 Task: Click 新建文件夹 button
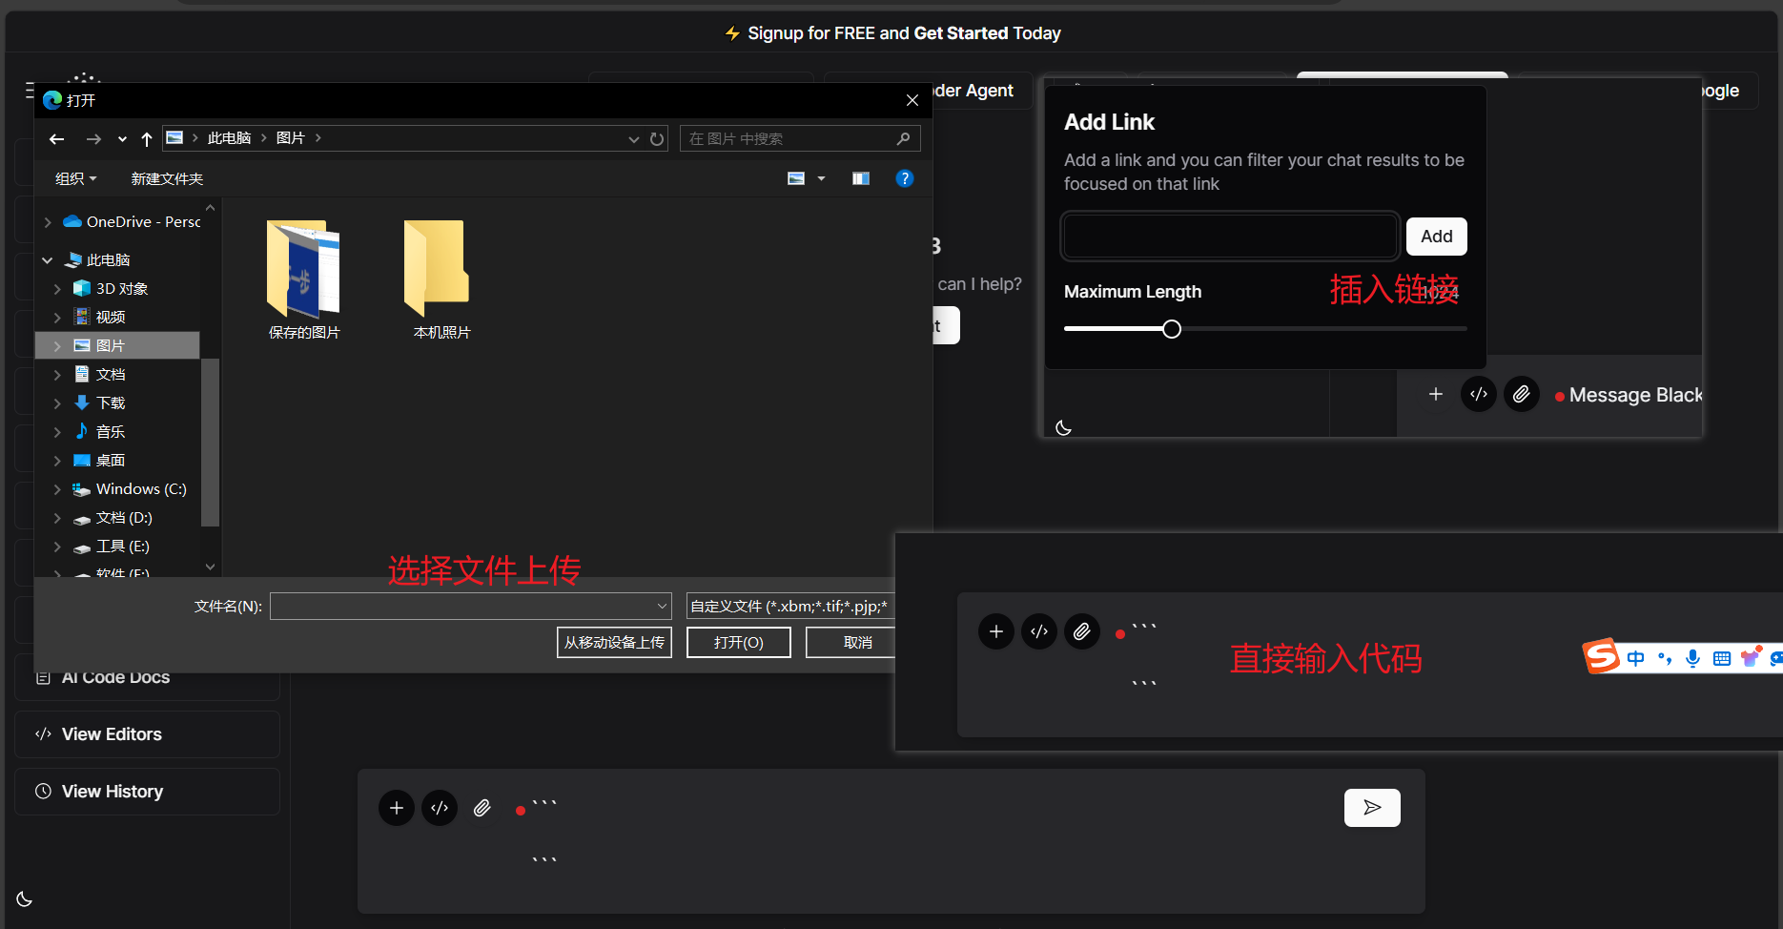pos(167,178)
